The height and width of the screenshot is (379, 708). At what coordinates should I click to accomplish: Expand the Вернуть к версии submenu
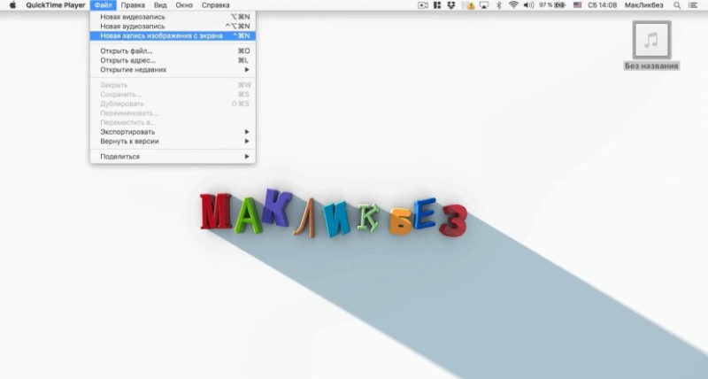[x=173, y=141]
